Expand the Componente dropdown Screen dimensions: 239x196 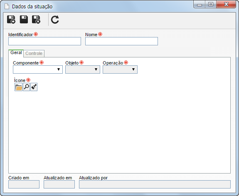pos(38,69)
